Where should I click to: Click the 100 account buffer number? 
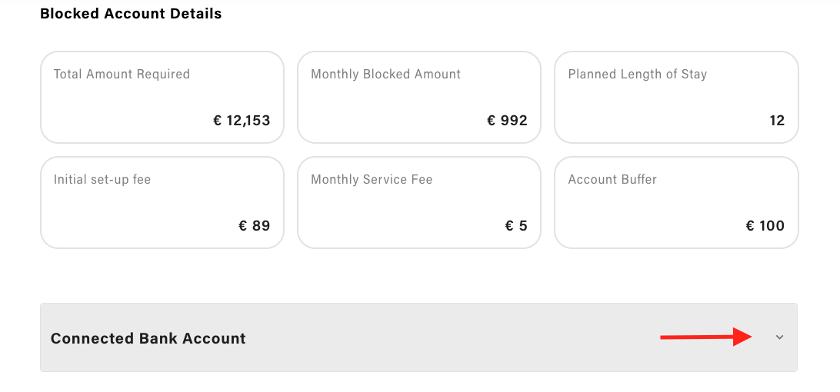[772, 226]
